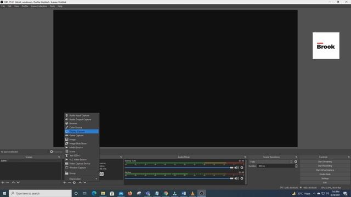Pop out the Audio Mixer dock icon
This screenshot has height=197, width=351.
245,157
